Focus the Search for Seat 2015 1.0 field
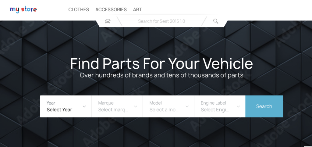 tap(161, 21)
